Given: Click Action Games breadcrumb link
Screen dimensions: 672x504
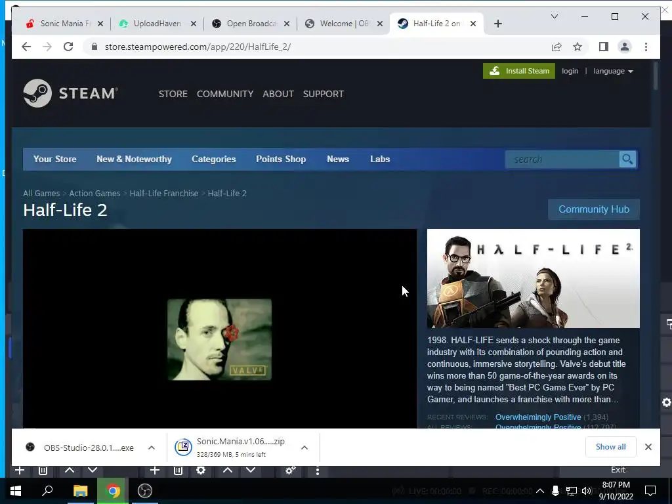Looking at the screenshot, I should point(94,194).
